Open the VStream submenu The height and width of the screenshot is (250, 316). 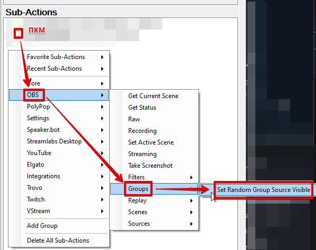point(59,211)
